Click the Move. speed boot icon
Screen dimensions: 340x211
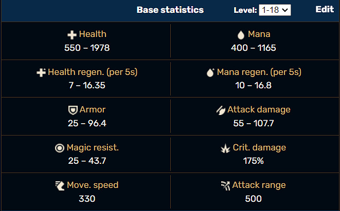[60, 185]
